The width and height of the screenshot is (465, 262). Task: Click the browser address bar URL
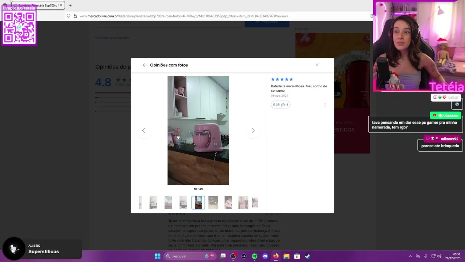[x=183, y=16]
